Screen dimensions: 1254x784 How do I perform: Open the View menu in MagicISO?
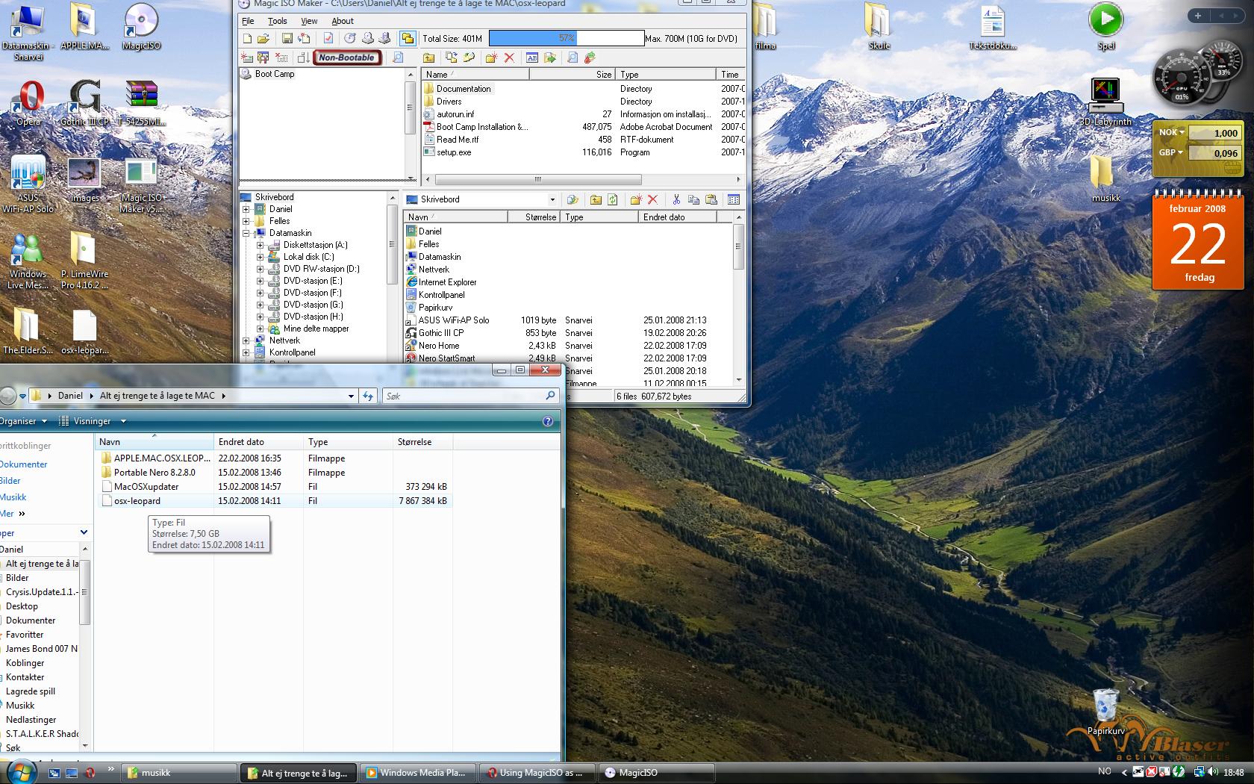309,21
